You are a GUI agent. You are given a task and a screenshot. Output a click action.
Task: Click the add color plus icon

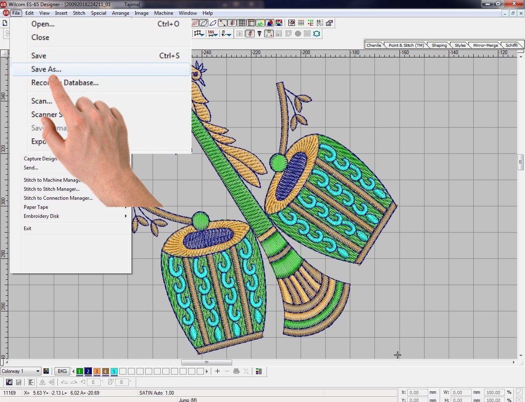click(217, 371)
